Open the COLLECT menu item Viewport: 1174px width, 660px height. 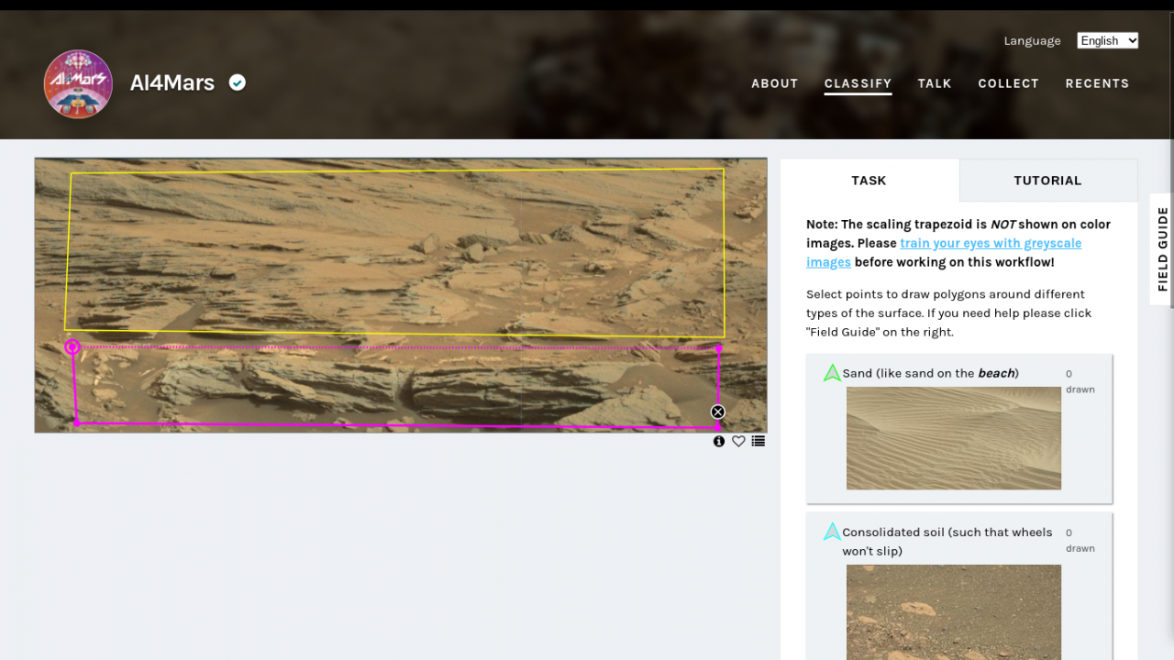1009,83
